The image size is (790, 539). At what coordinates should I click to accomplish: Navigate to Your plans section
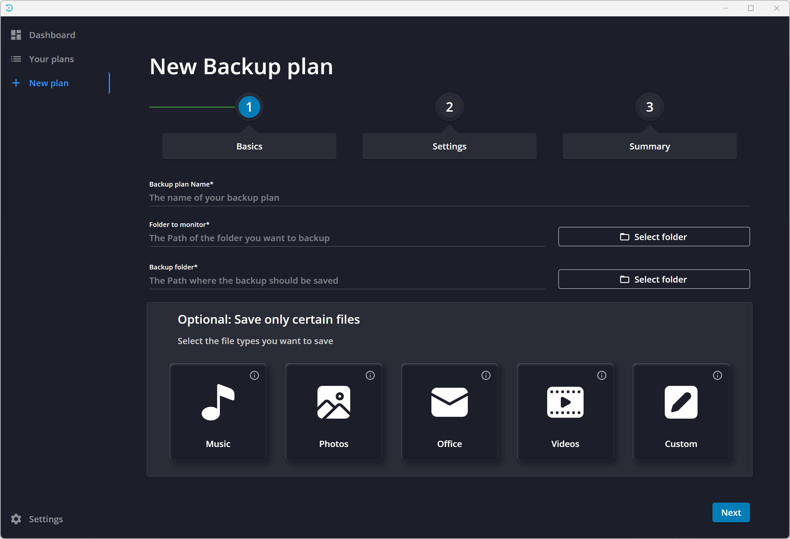point(51,59)
